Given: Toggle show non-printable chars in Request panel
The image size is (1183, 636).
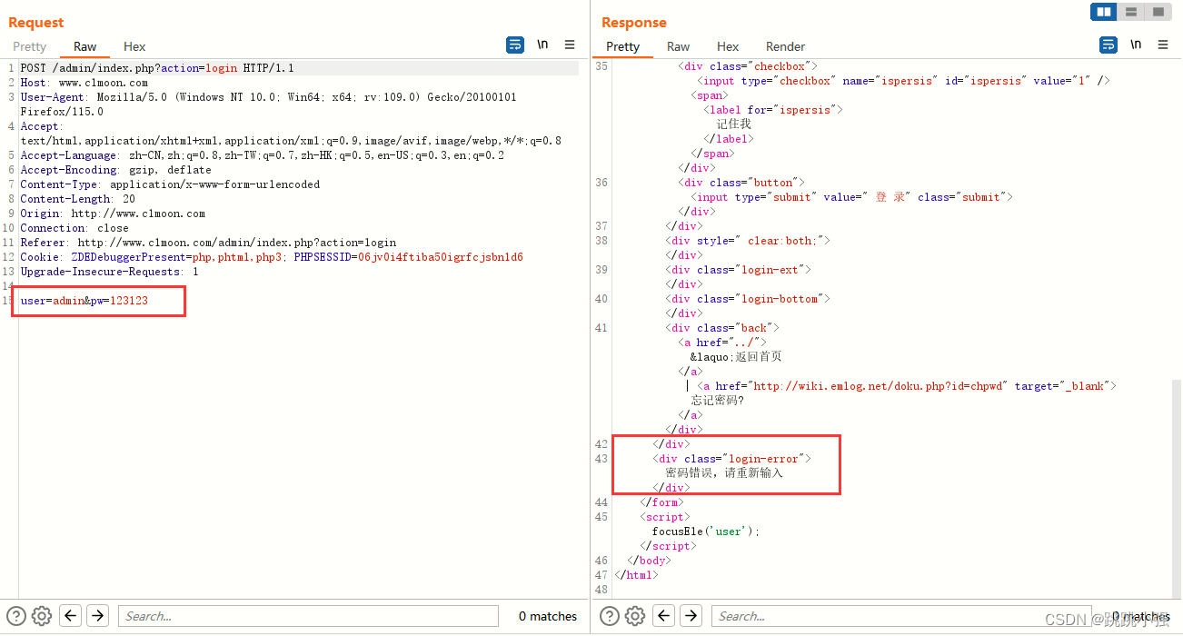Looking at the screenshot, I should (x=542, y=45).
